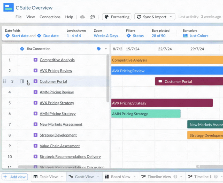Click the blue Start date diamond toggle

pyautogui.click(x=7, y=36)
